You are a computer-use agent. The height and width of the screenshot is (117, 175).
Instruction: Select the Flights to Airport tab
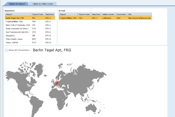[17, 4]
